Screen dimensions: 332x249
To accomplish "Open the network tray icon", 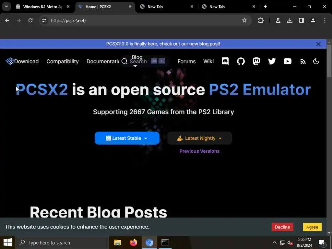I will pyautogui.click(x=282, y=243).
